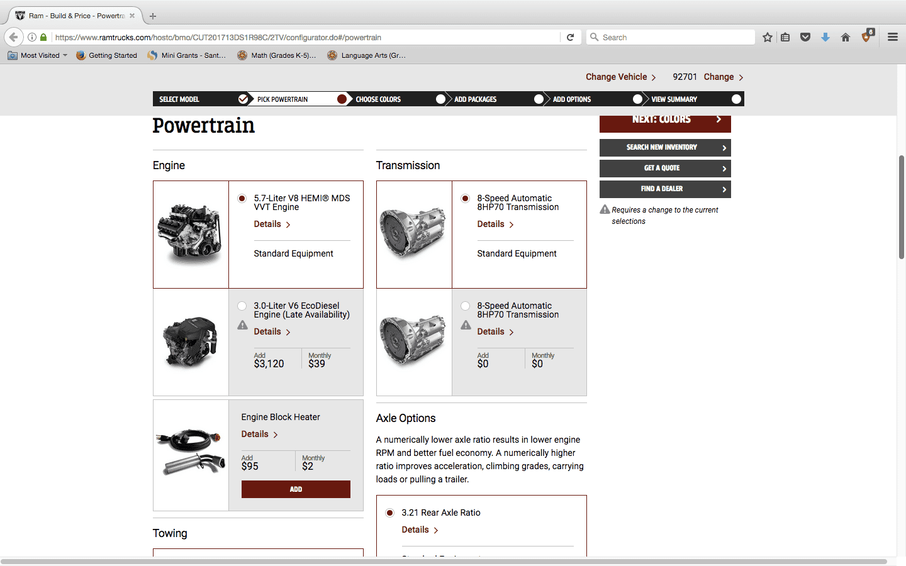This screenshot has height=566, width=906.
Task: Go back with the browser back arrow
Action: [x=14, y=37]
